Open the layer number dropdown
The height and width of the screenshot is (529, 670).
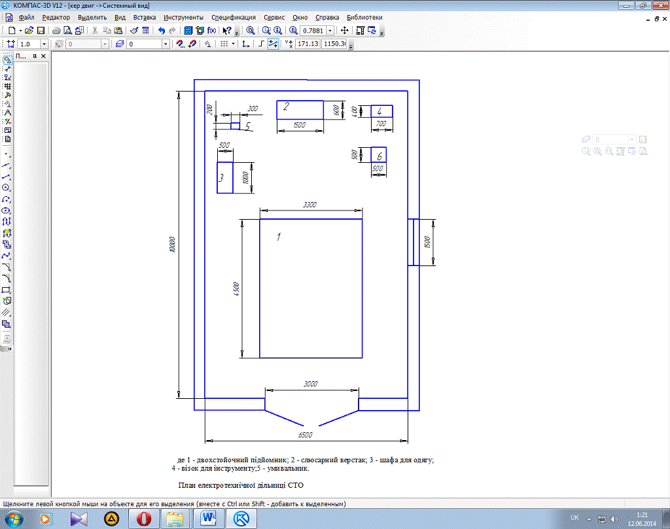coord(166,44)
